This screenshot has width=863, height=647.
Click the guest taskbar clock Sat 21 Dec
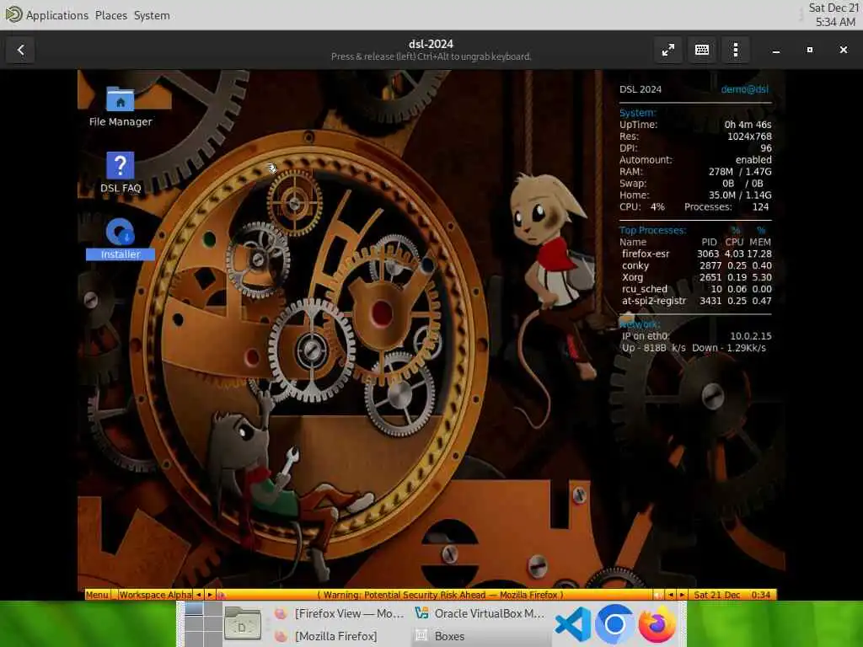732,595
